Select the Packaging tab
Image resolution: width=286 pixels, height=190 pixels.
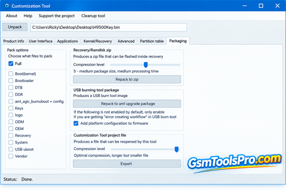tap(178, 41)
